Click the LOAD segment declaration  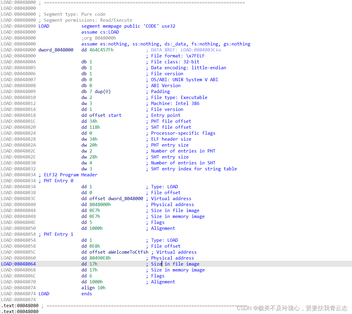tap(44, 26)
